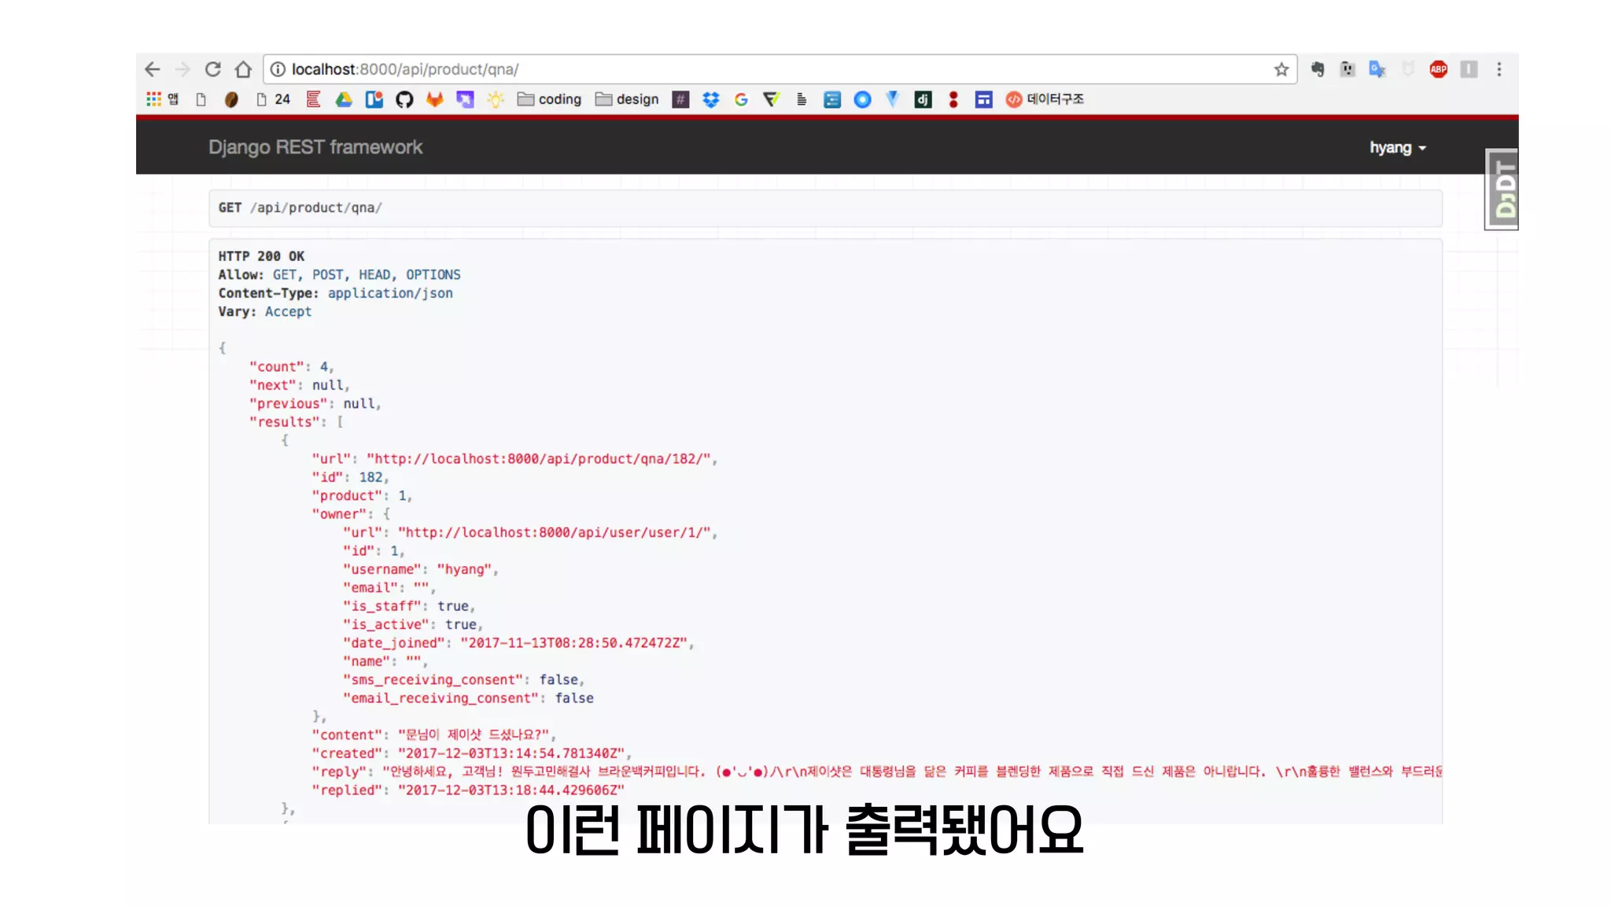Screen dimensions: 1611x906
Task: Open the red stacked-lines E bookmark
Action: tap(314, 99)
